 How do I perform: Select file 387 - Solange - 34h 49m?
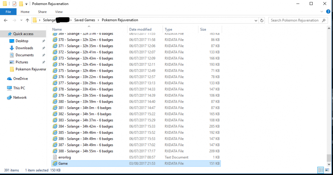136,145
